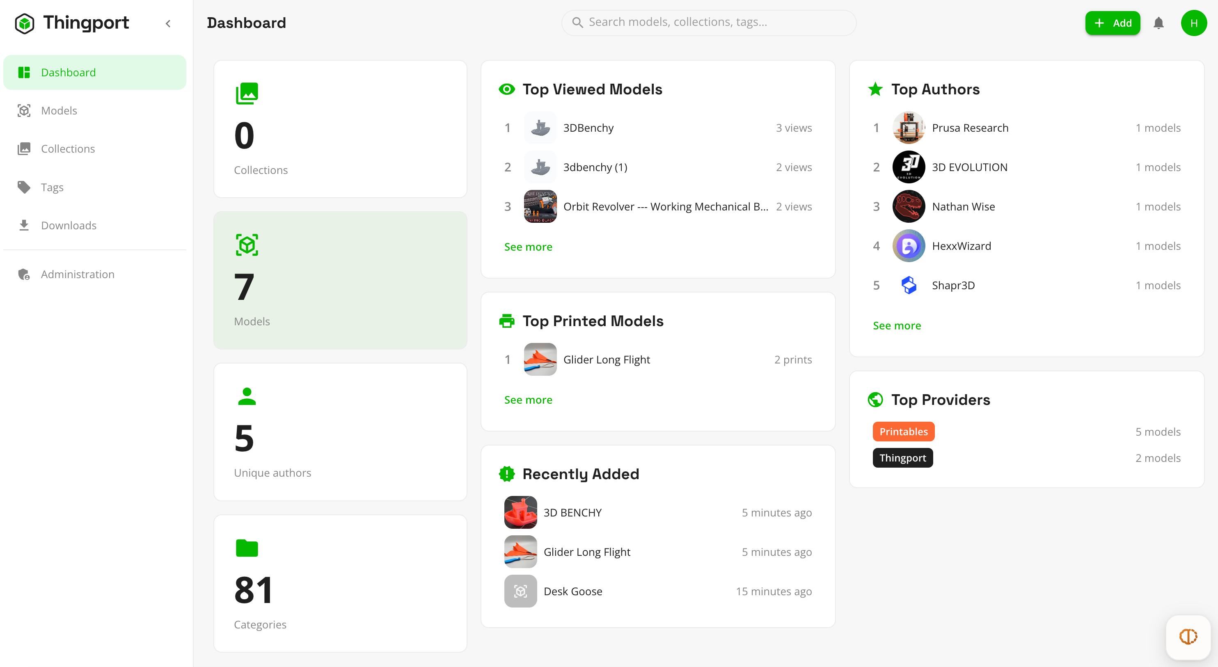This screenshot has width=1218, height=667.
Task: Open the 3D BENCHY thumbnail in Recently Added
Action: point(520,512)
